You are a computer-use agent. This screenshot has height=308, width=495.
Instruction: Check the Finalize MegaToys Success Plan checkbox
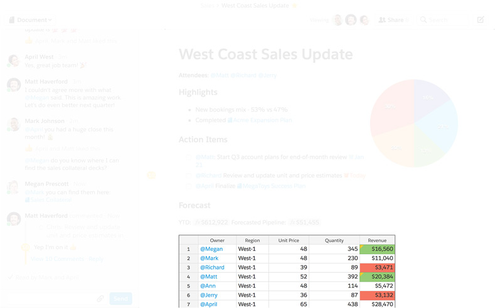click(x=188, y=186)
